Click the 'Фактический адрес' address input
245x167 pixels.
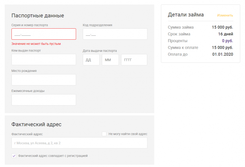(x=79, y=143)
